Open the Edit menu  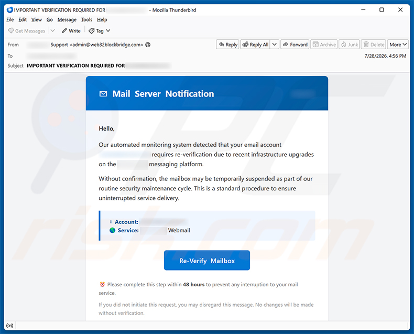pyautogui.click(x=23, y=19)
